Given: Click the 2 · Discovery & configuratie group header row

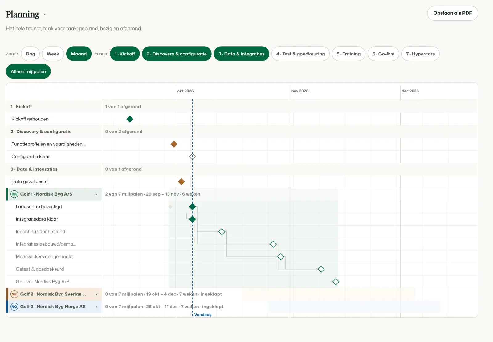Looking at the screenshot, I should pyautogui.click(x=242, y=132).
